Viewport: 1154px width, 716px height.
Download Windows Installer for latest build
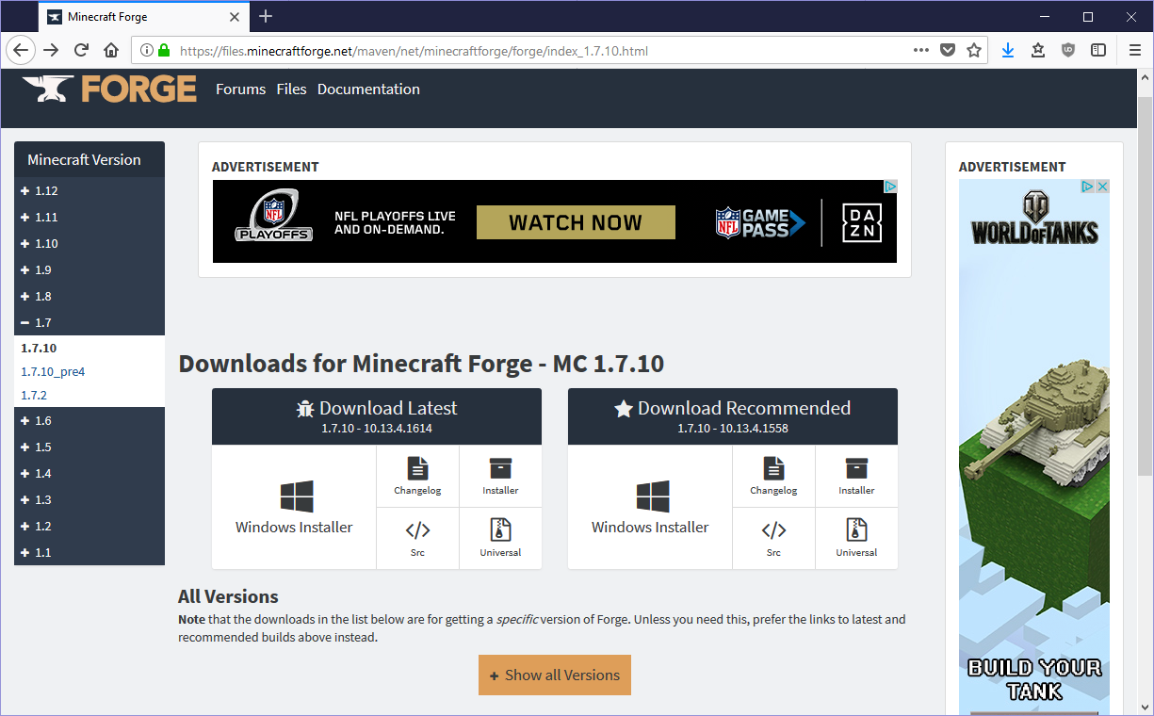[294, 508]
